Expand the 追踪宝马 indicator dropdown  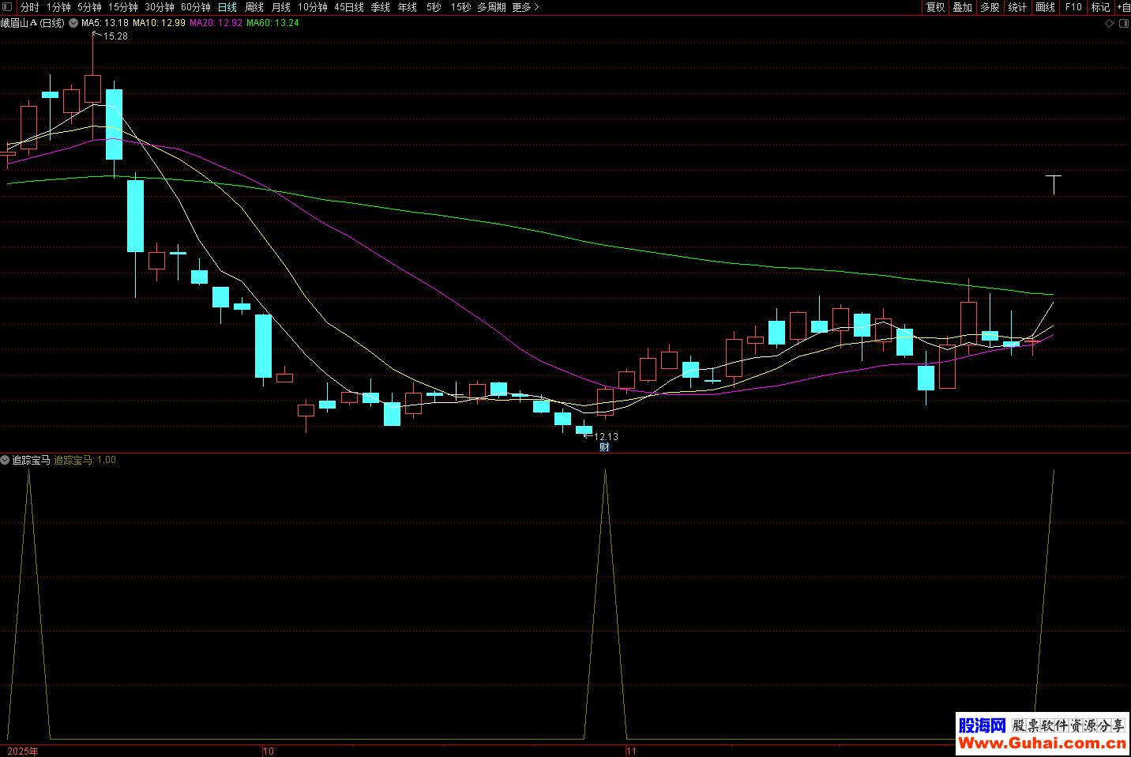[6, 460]
